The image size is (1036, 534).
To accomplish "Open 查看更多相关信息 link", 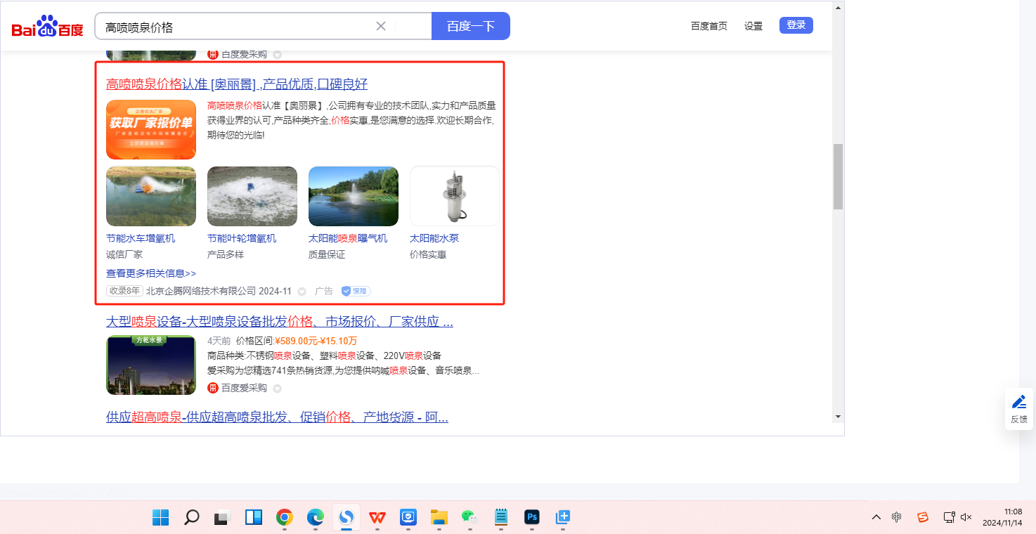I will click(x=151, y=273).
